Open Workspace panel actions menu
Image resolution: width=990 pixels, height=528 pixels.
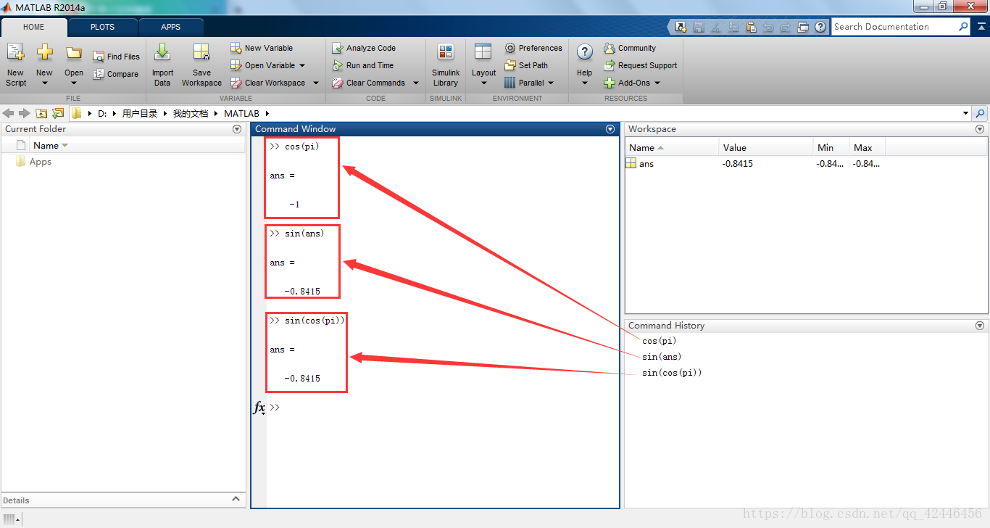click(980, 129)
